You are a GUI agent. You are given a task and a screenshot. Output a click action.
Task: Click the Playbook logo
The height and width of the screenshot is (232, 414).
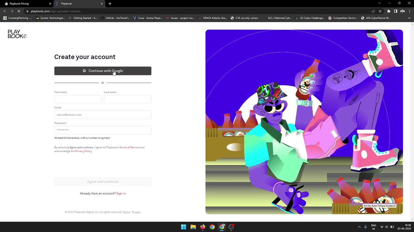coord(17,34)
